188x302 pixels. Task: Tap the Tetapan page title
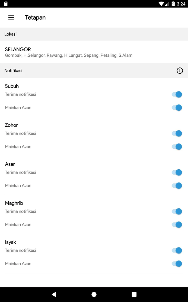[x=35, y=18]
